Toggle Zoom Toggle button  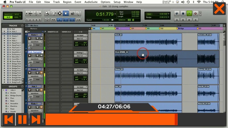click(47, 20)
